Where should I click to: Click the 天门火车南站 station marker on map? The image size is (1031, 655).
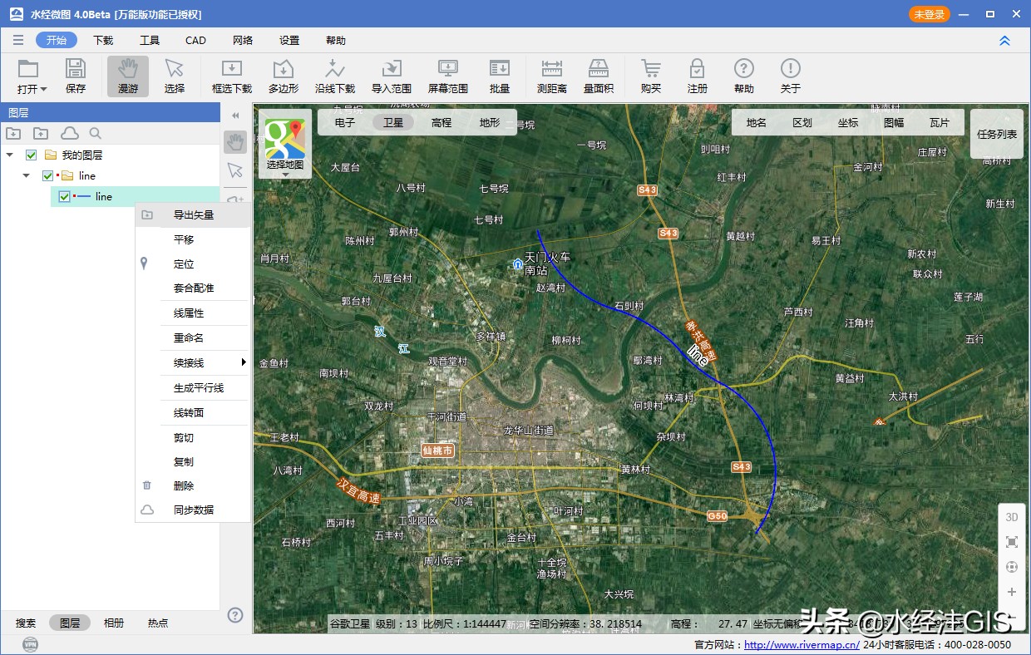coord(518,263)
